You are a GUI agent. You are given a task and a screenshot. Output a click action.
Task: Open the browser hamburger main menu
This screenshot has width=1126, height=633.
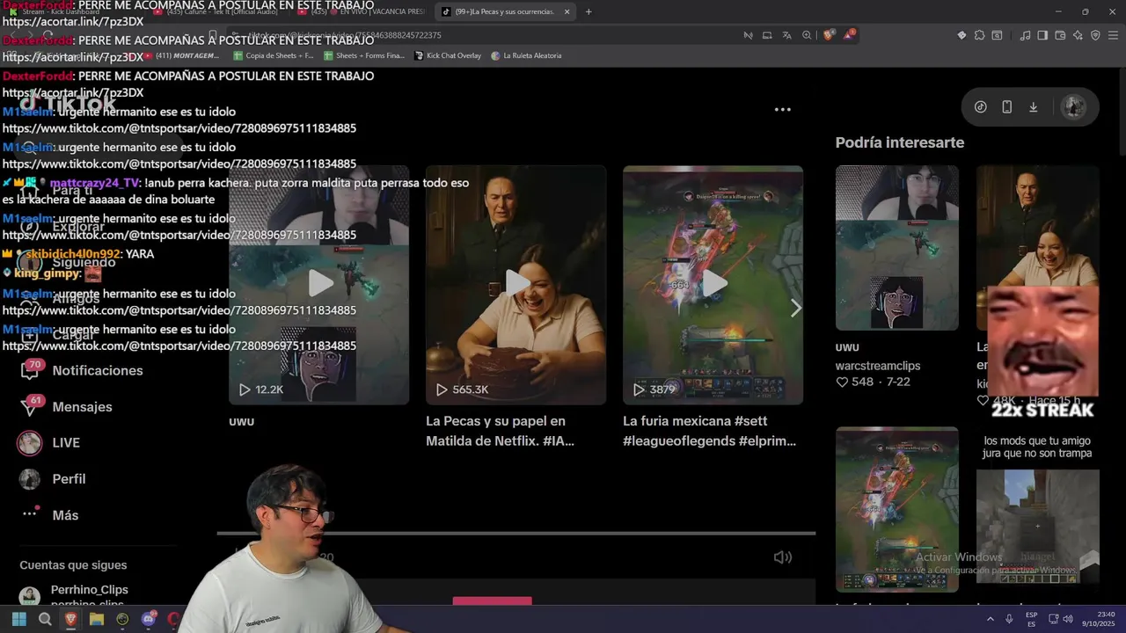click(x=1113, y=35)
